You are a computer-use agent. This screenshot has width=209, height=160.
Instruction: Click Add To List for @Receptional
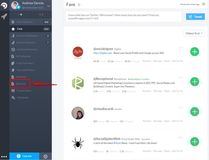[177, 91]
